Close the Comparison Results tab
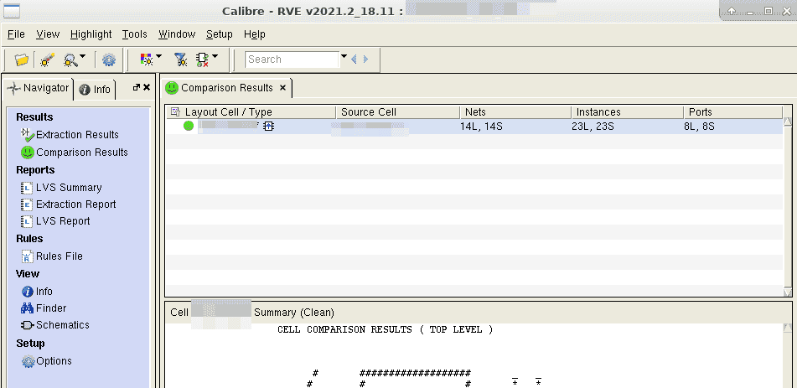Screen dimensions: 797x388 point(283,87)
